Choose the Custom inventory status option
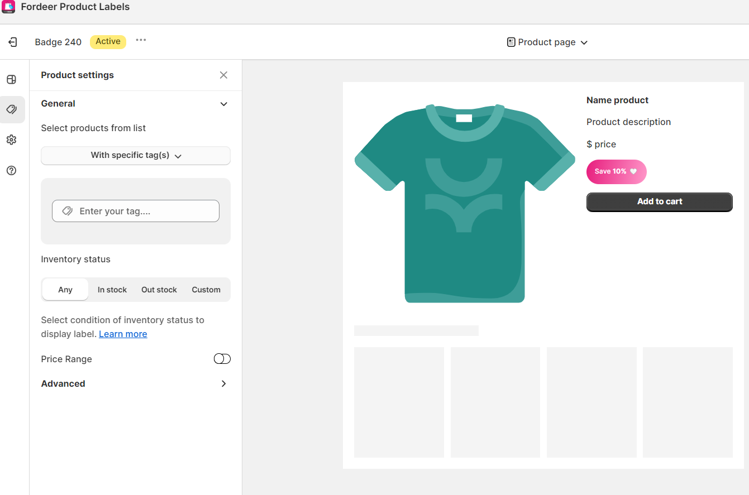 [206, 290]
